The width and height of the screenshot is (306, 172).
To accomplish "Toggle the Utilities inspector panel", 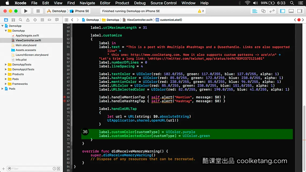I will (300, 11).
